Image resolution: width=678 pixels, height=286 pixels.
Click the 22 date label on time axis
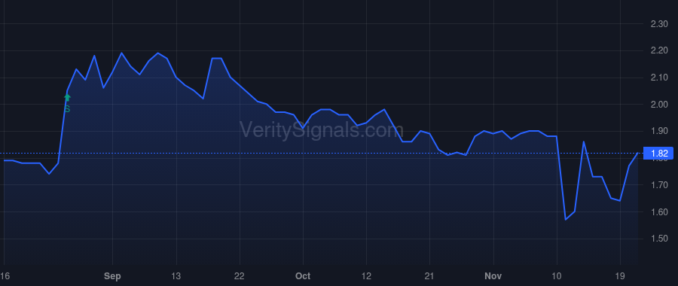(x=240, y=276)
